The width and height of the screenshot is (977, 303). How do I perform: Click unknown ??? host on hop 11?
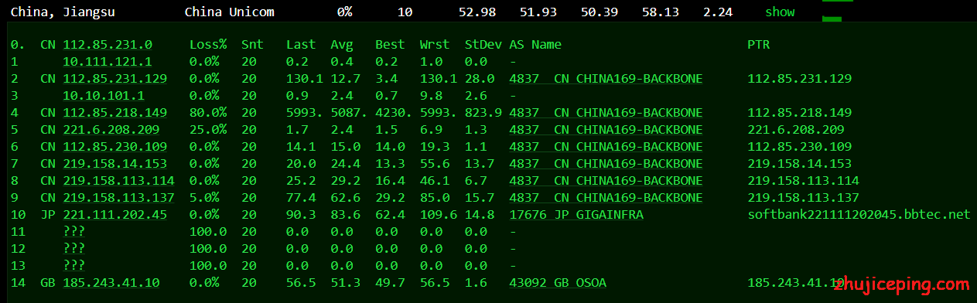pos(74,232)
